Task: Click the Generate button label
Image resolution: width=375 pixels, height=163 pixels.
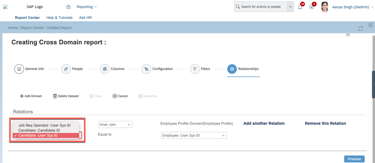Action: tap(151, 96)
